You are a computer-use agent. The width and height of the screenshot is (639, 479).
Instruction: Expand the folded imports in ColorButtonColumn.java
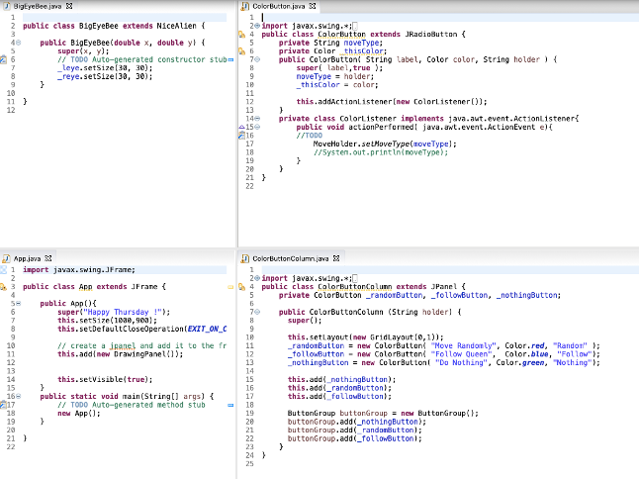[257, 278]
